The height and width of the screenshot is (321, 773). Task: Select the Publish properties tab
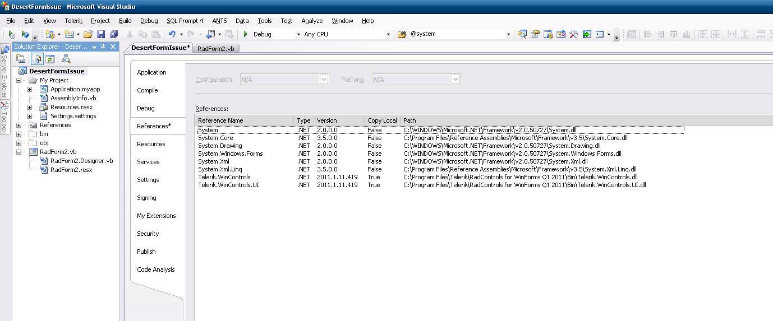coord(146,252)
